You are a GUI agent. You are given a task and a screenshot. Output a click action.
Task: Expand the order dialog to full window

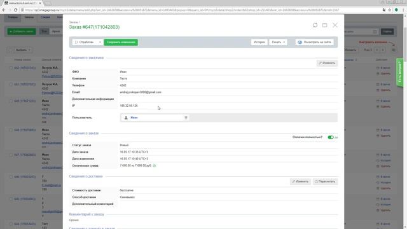coord(325,25)
